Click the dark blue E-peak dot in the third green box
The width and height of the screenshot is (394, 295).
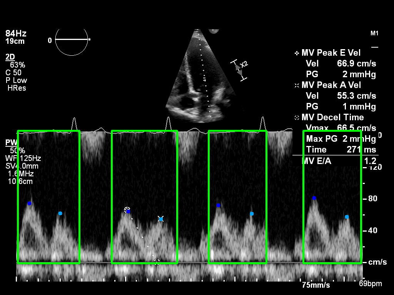click(x=218, y=206)
